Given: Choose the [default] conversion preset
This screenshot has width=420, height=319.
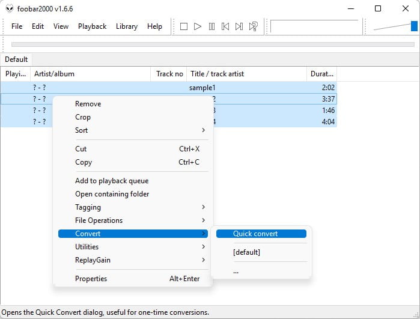Looking at the screenshot, I should [x=261, y=252].
